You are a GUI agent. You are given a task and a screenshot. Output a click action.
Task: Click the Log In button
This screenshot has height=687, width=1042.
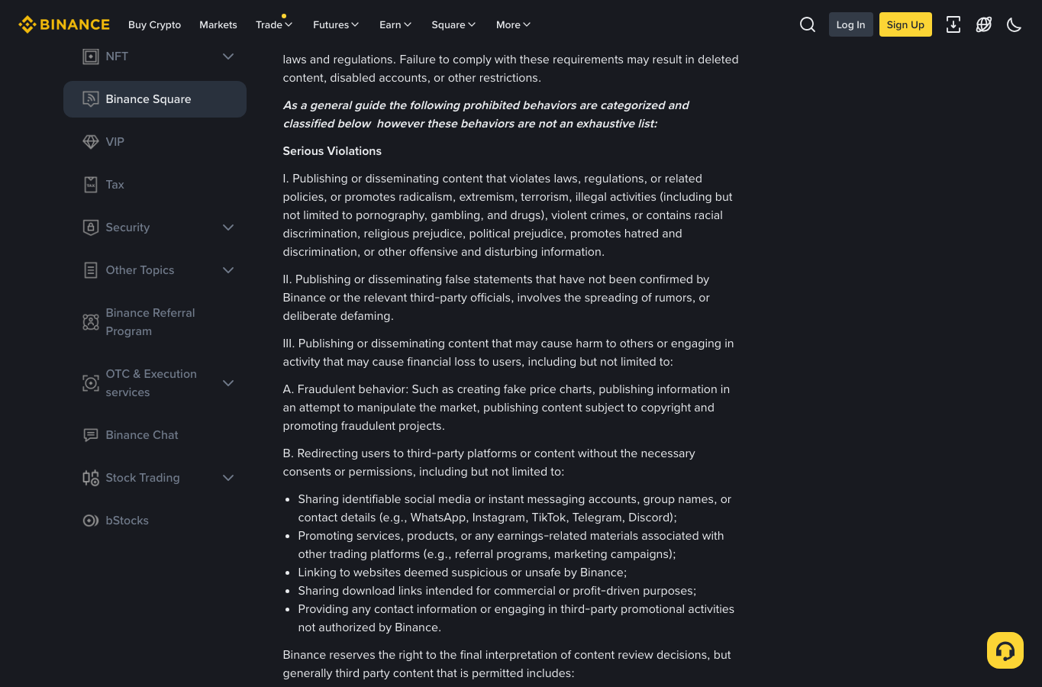pyautogui.click(x=850, y=24)
